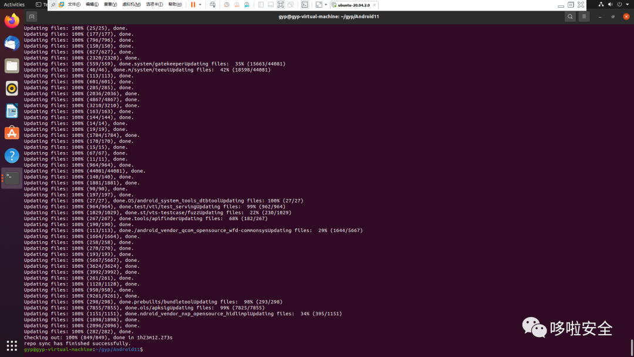634x357 pixels.
Task: Click the terminal prompt line
Action: pyautogui.click(x=83, y=349)
